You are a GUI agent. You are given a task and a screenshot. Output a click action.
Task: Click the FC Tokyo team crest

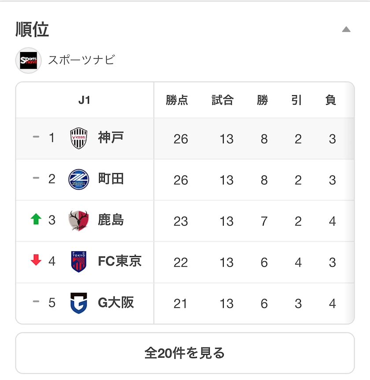(x=79, y=262)
